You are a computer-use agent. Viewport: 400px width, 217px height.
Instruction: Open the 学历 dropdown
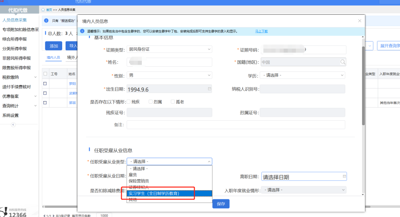point(302,75)
